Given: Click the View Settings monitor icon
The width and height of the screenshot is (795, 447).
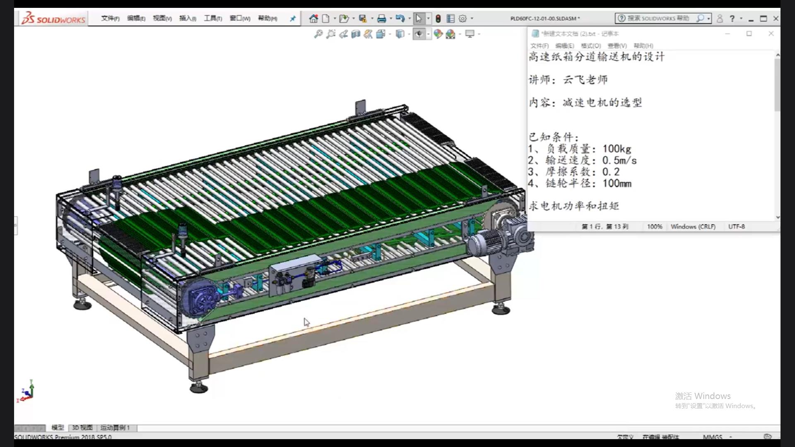Looking at the screenshot, I should click(x=470, y=34).
